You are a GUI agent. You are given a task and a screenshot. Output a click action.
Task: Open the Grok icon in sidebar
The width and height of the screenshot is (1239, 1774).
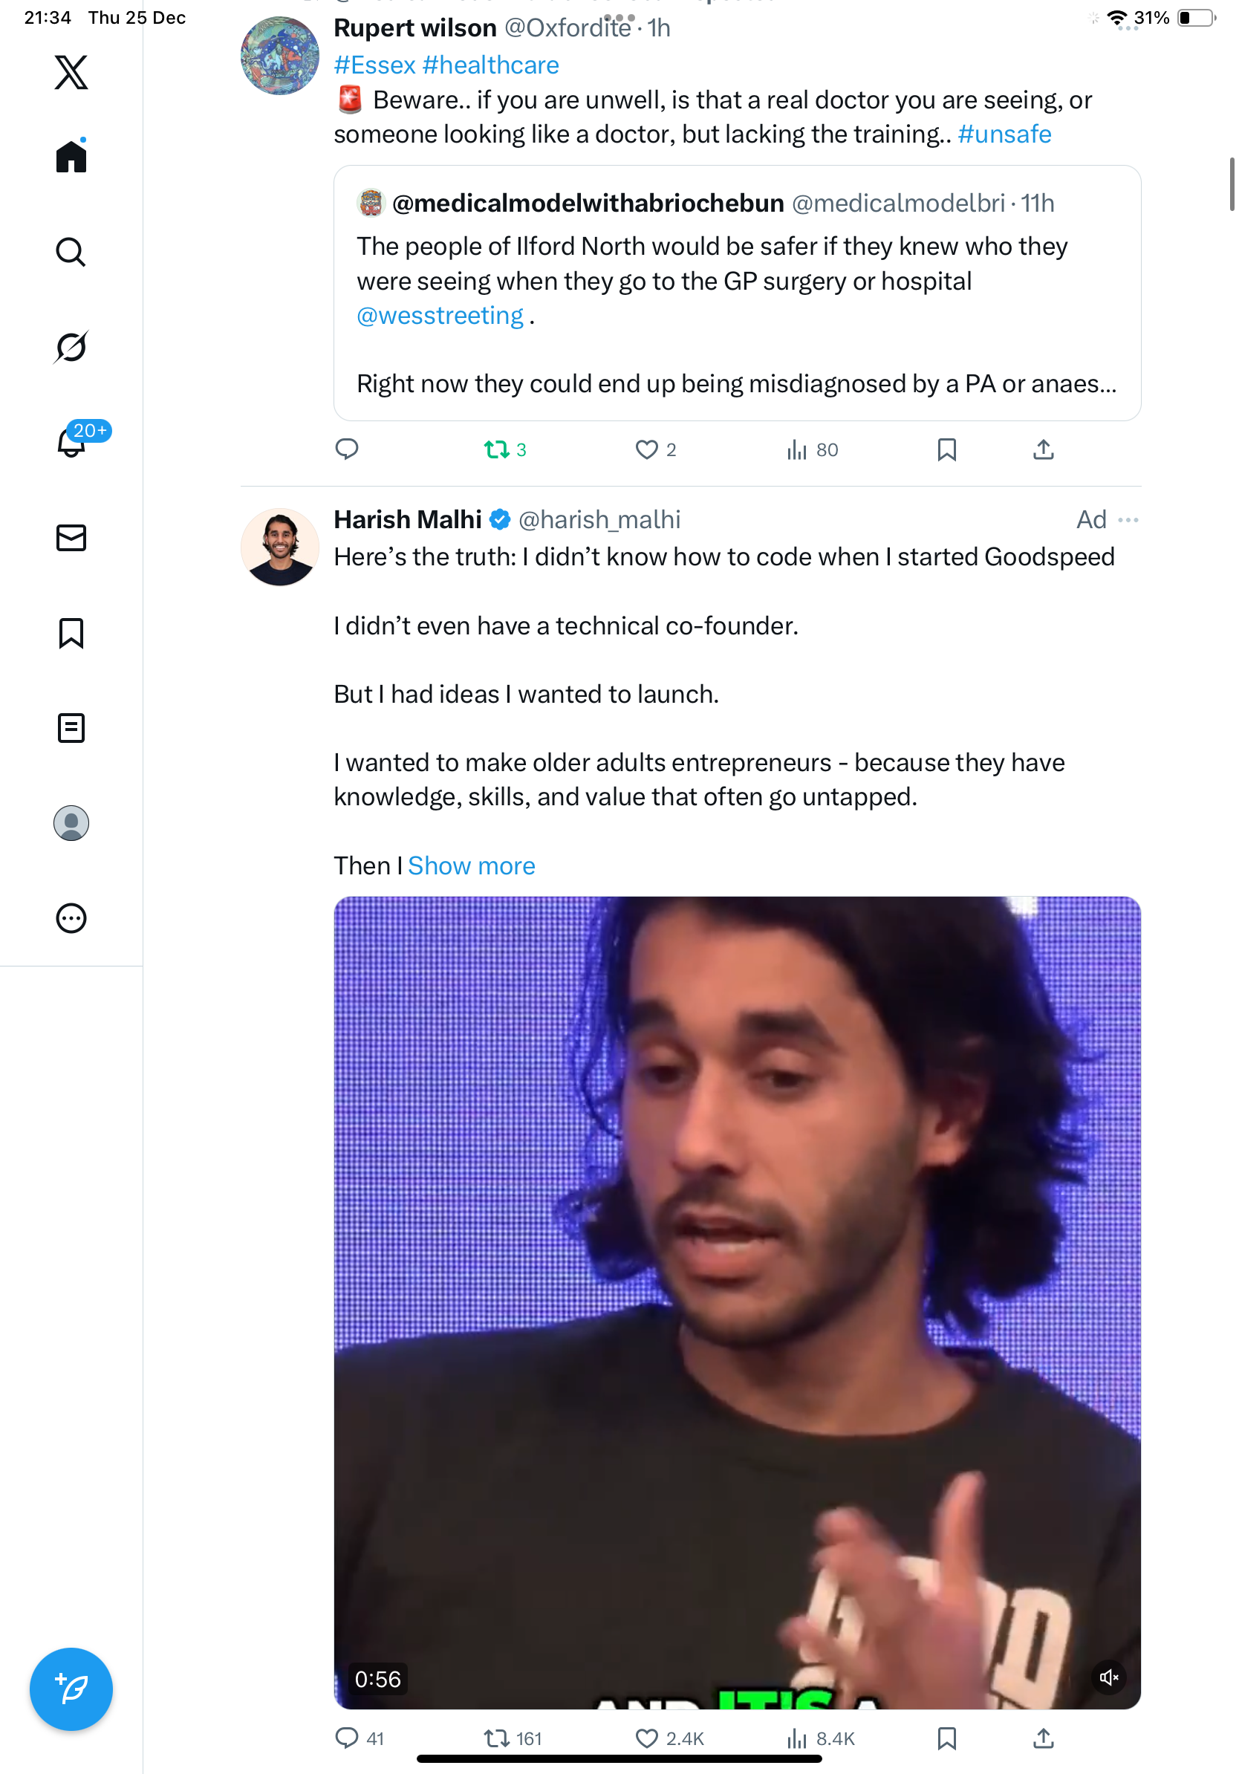click(71, 347)
